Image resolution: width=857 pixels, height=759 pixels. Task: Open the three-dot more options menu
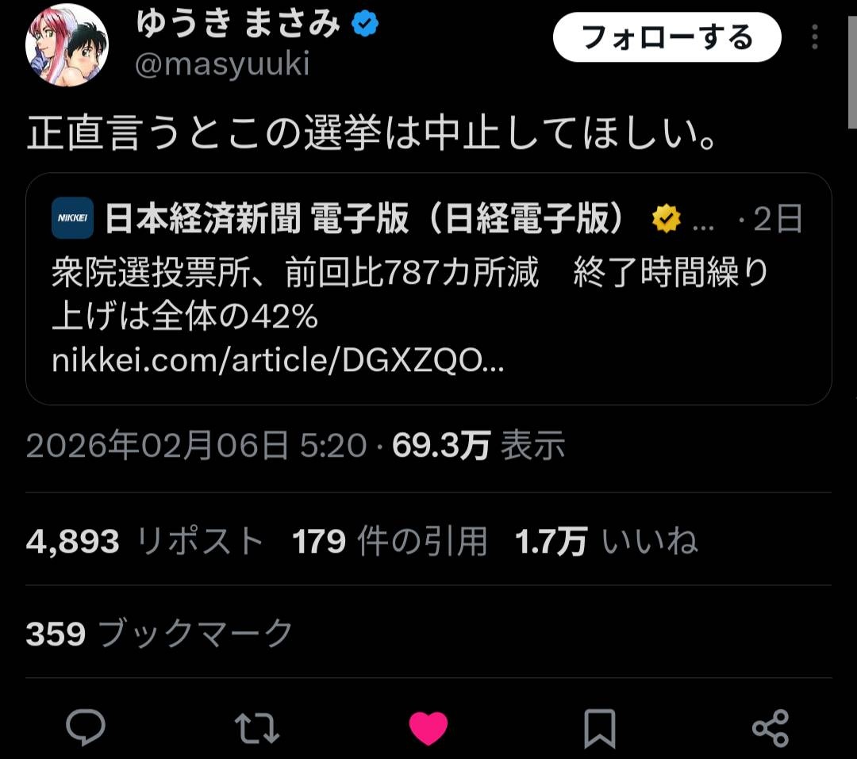point(814,37)
